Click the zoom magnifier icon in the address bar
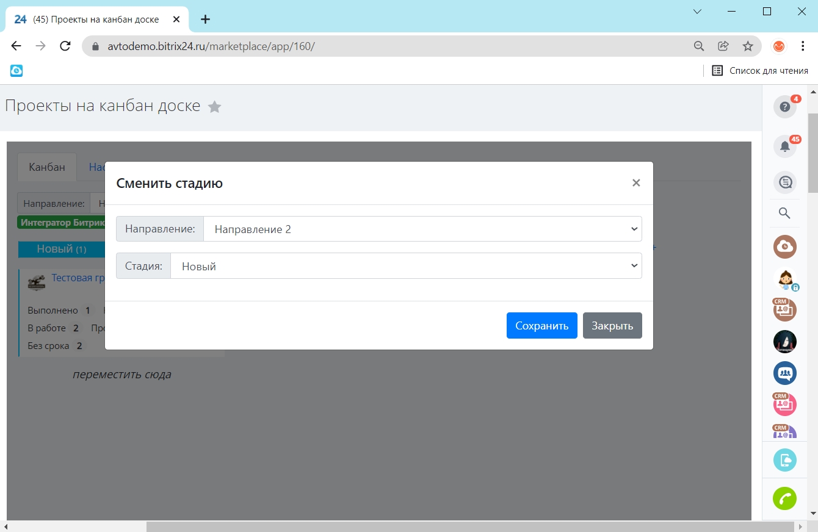 click(x=700, y=46)
